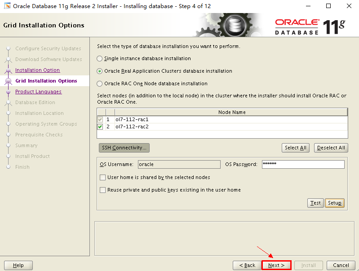Image resolution: width=359 pixels, height=271 pixels.
Task: Click the Test button
Action: tap(315, 203)
